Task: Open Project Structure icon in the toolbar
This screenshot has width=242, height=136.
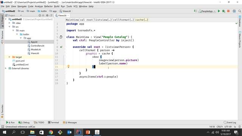Action: click(234, 11)
